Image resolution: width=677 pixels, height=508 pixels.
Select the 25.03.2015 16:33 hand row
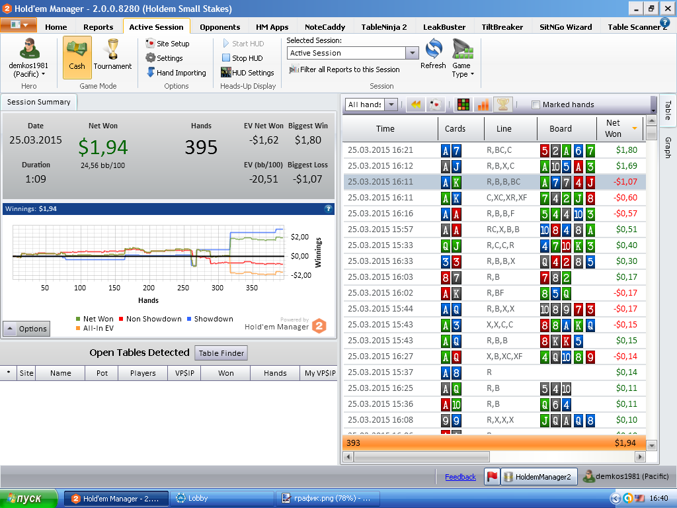tap(495, 261)
